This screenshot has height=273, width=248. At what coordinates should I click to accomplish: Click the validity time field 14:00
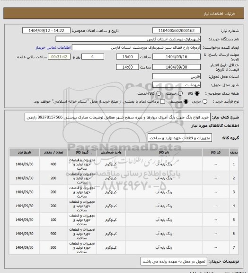pyautogui.click(x=127, y=67)
